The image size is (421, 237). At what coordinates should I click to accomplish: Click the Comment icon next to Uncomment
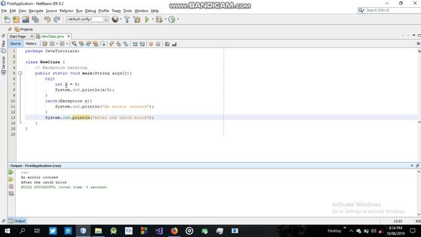coord(167,44)
